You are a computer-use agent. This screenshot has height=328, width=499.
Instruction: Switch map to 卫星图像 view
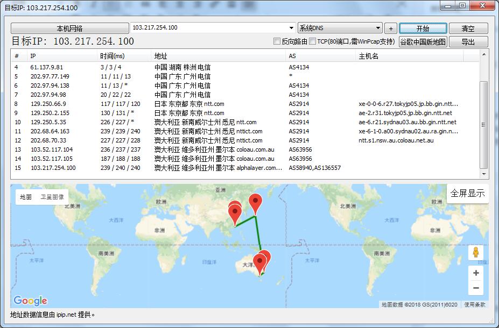point(52,197)
